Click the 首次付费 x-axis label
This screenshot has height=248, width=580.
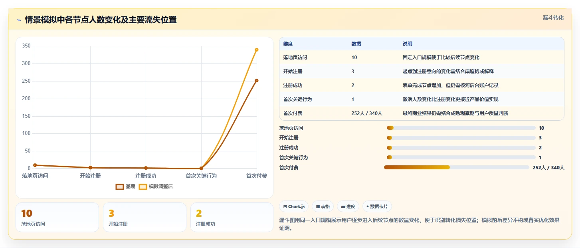257,176
